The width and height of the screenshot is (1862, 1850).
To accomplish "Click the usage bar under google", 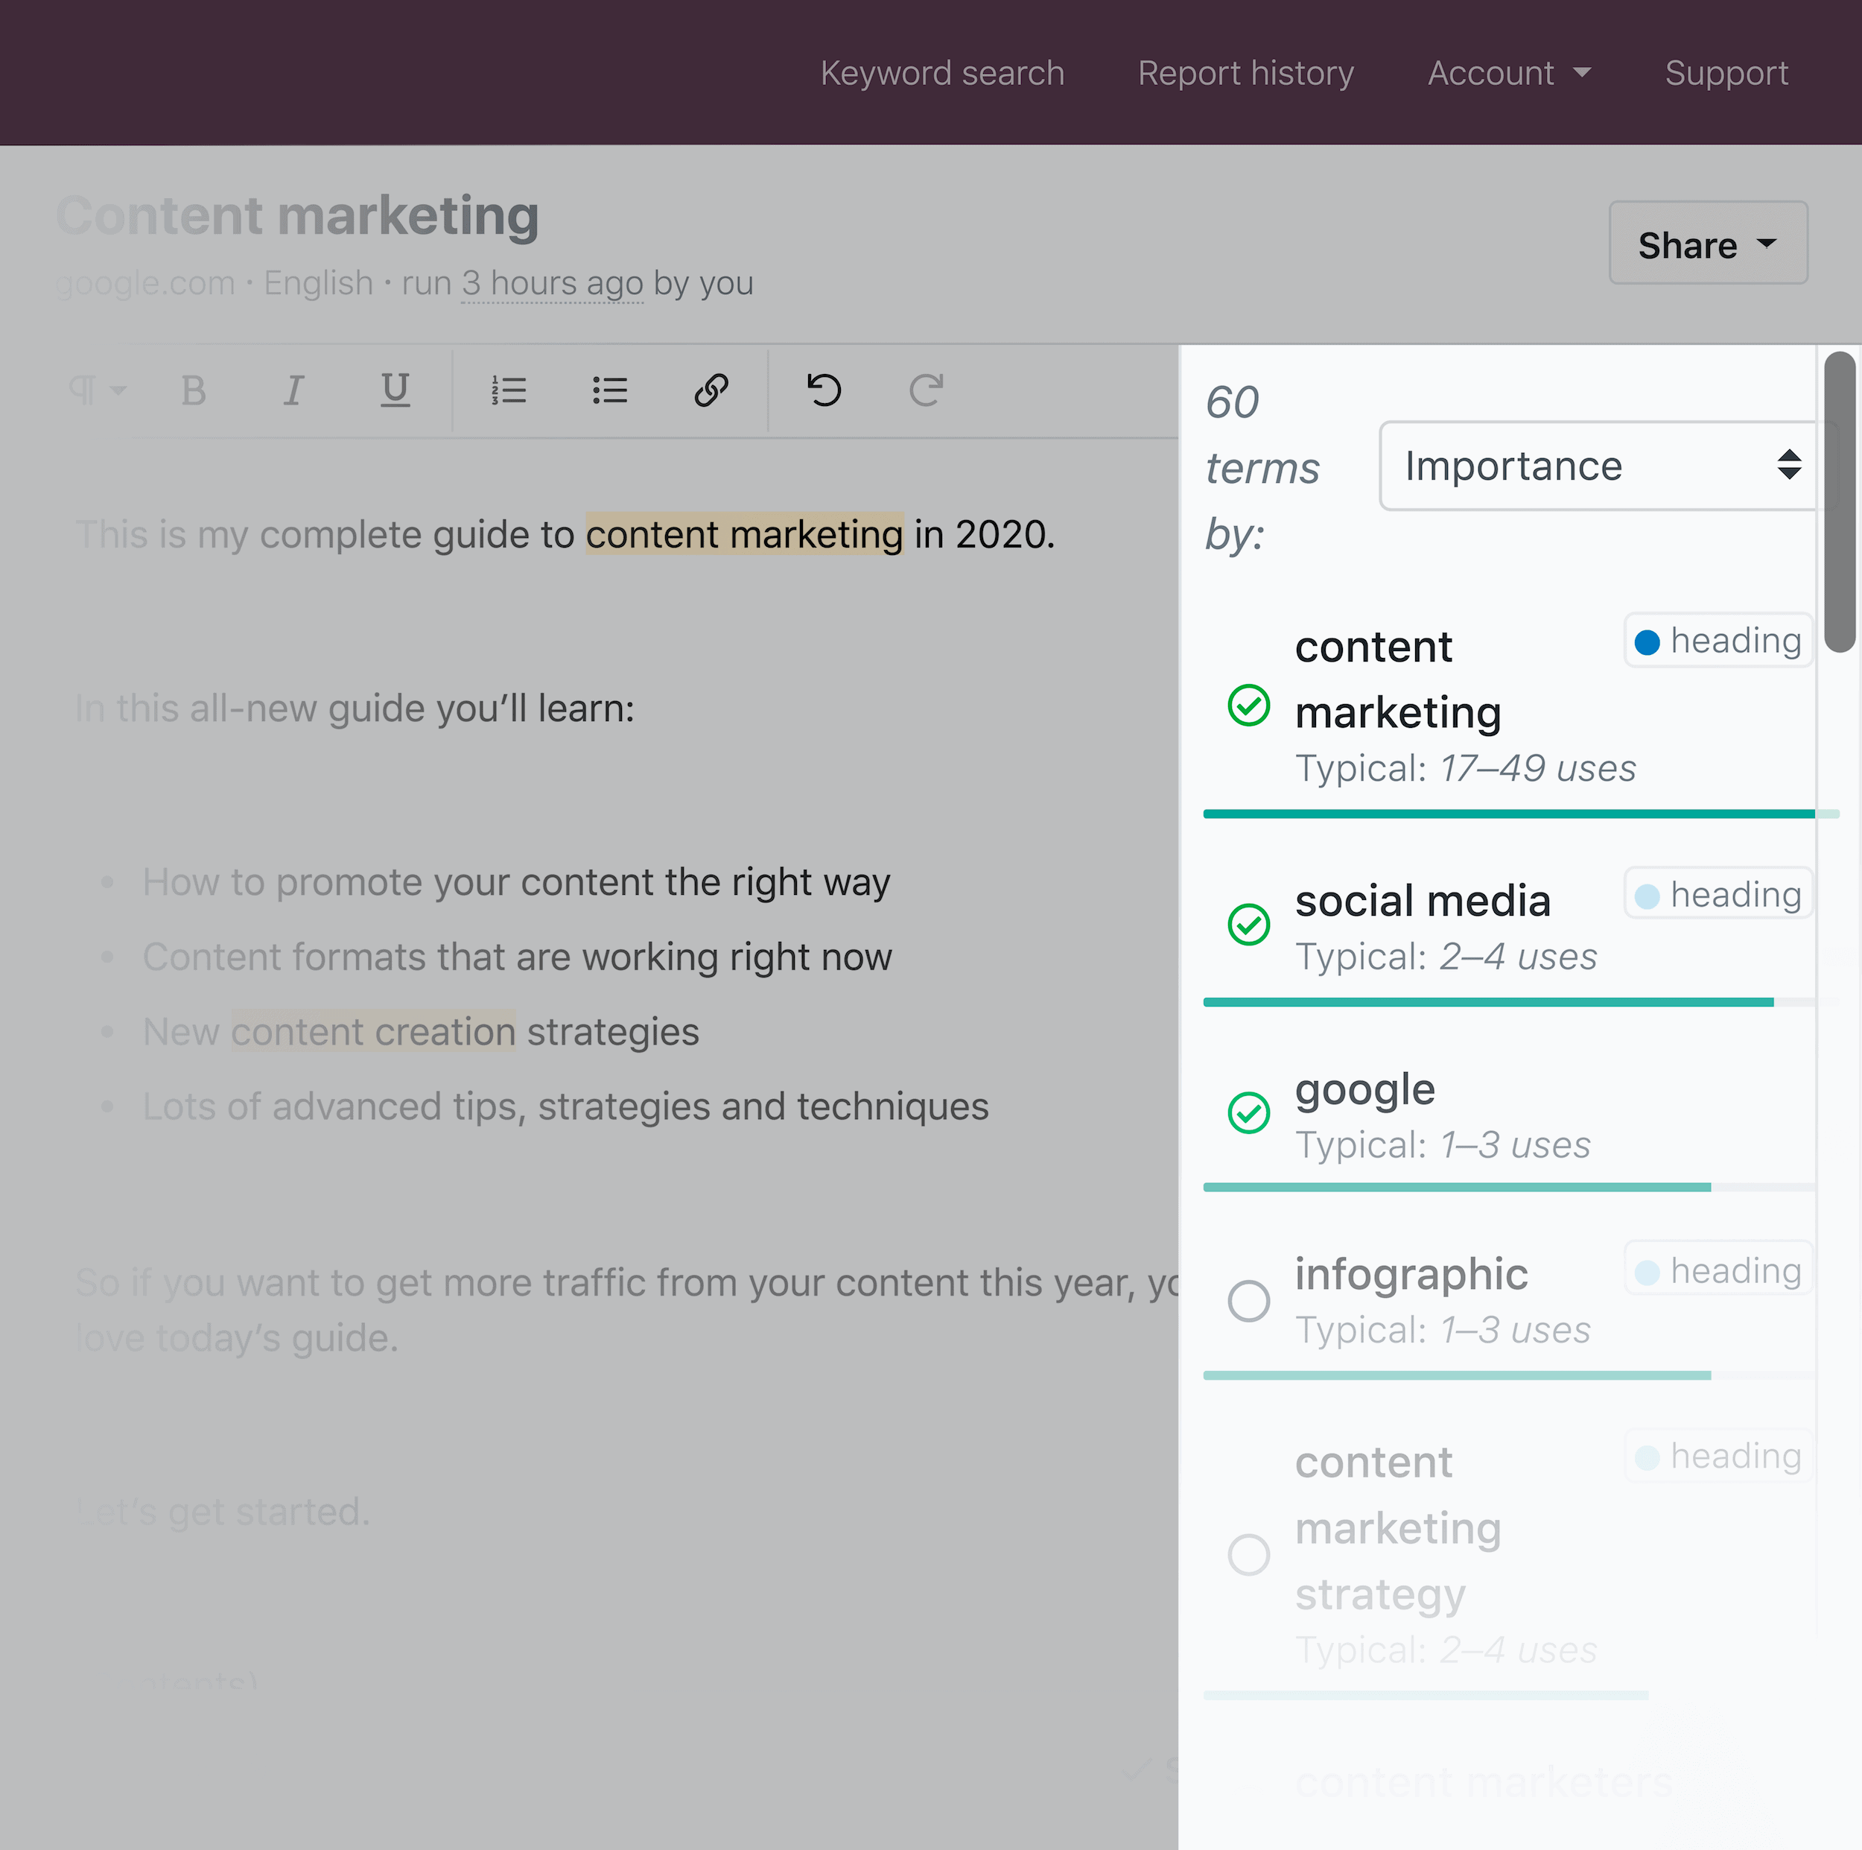I will (x=1510, y=1188).
